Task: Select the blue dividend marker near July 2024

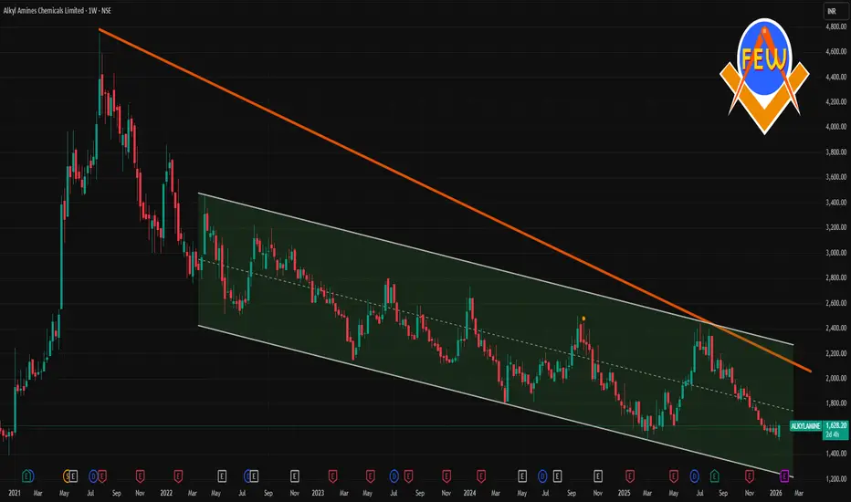Action: [542, 476]
